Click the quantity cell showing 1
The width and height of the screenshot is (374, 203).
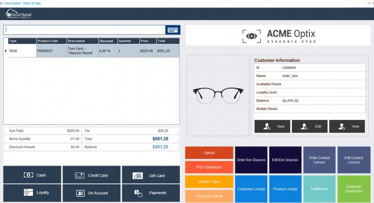[x=129, y=51]
